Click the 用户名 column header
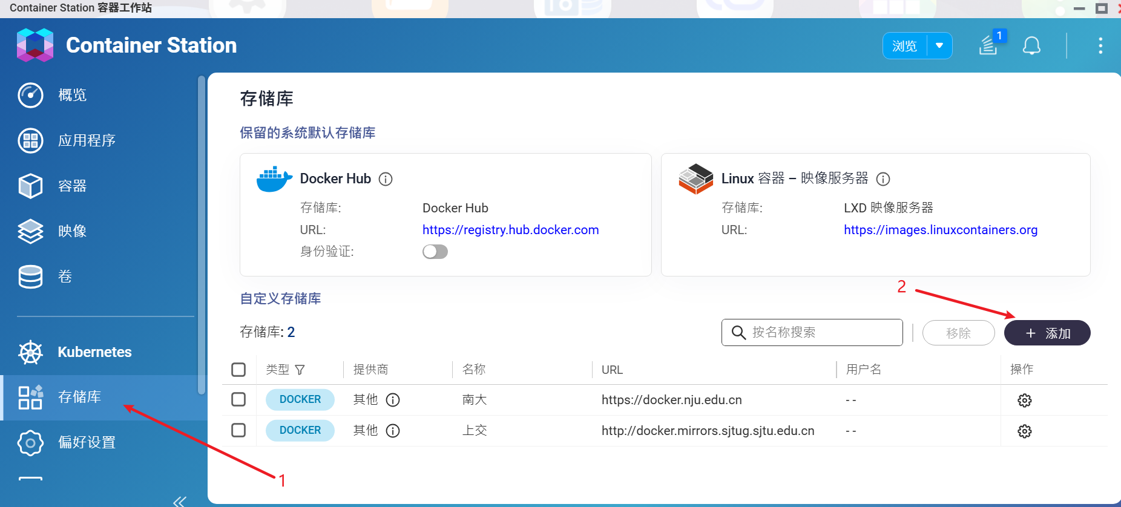Screen dimensions: 1121x507 coord(864,370)
